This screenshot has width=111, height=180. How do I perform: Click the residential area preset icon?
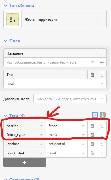pyautogui.click(x=12, y=19)
